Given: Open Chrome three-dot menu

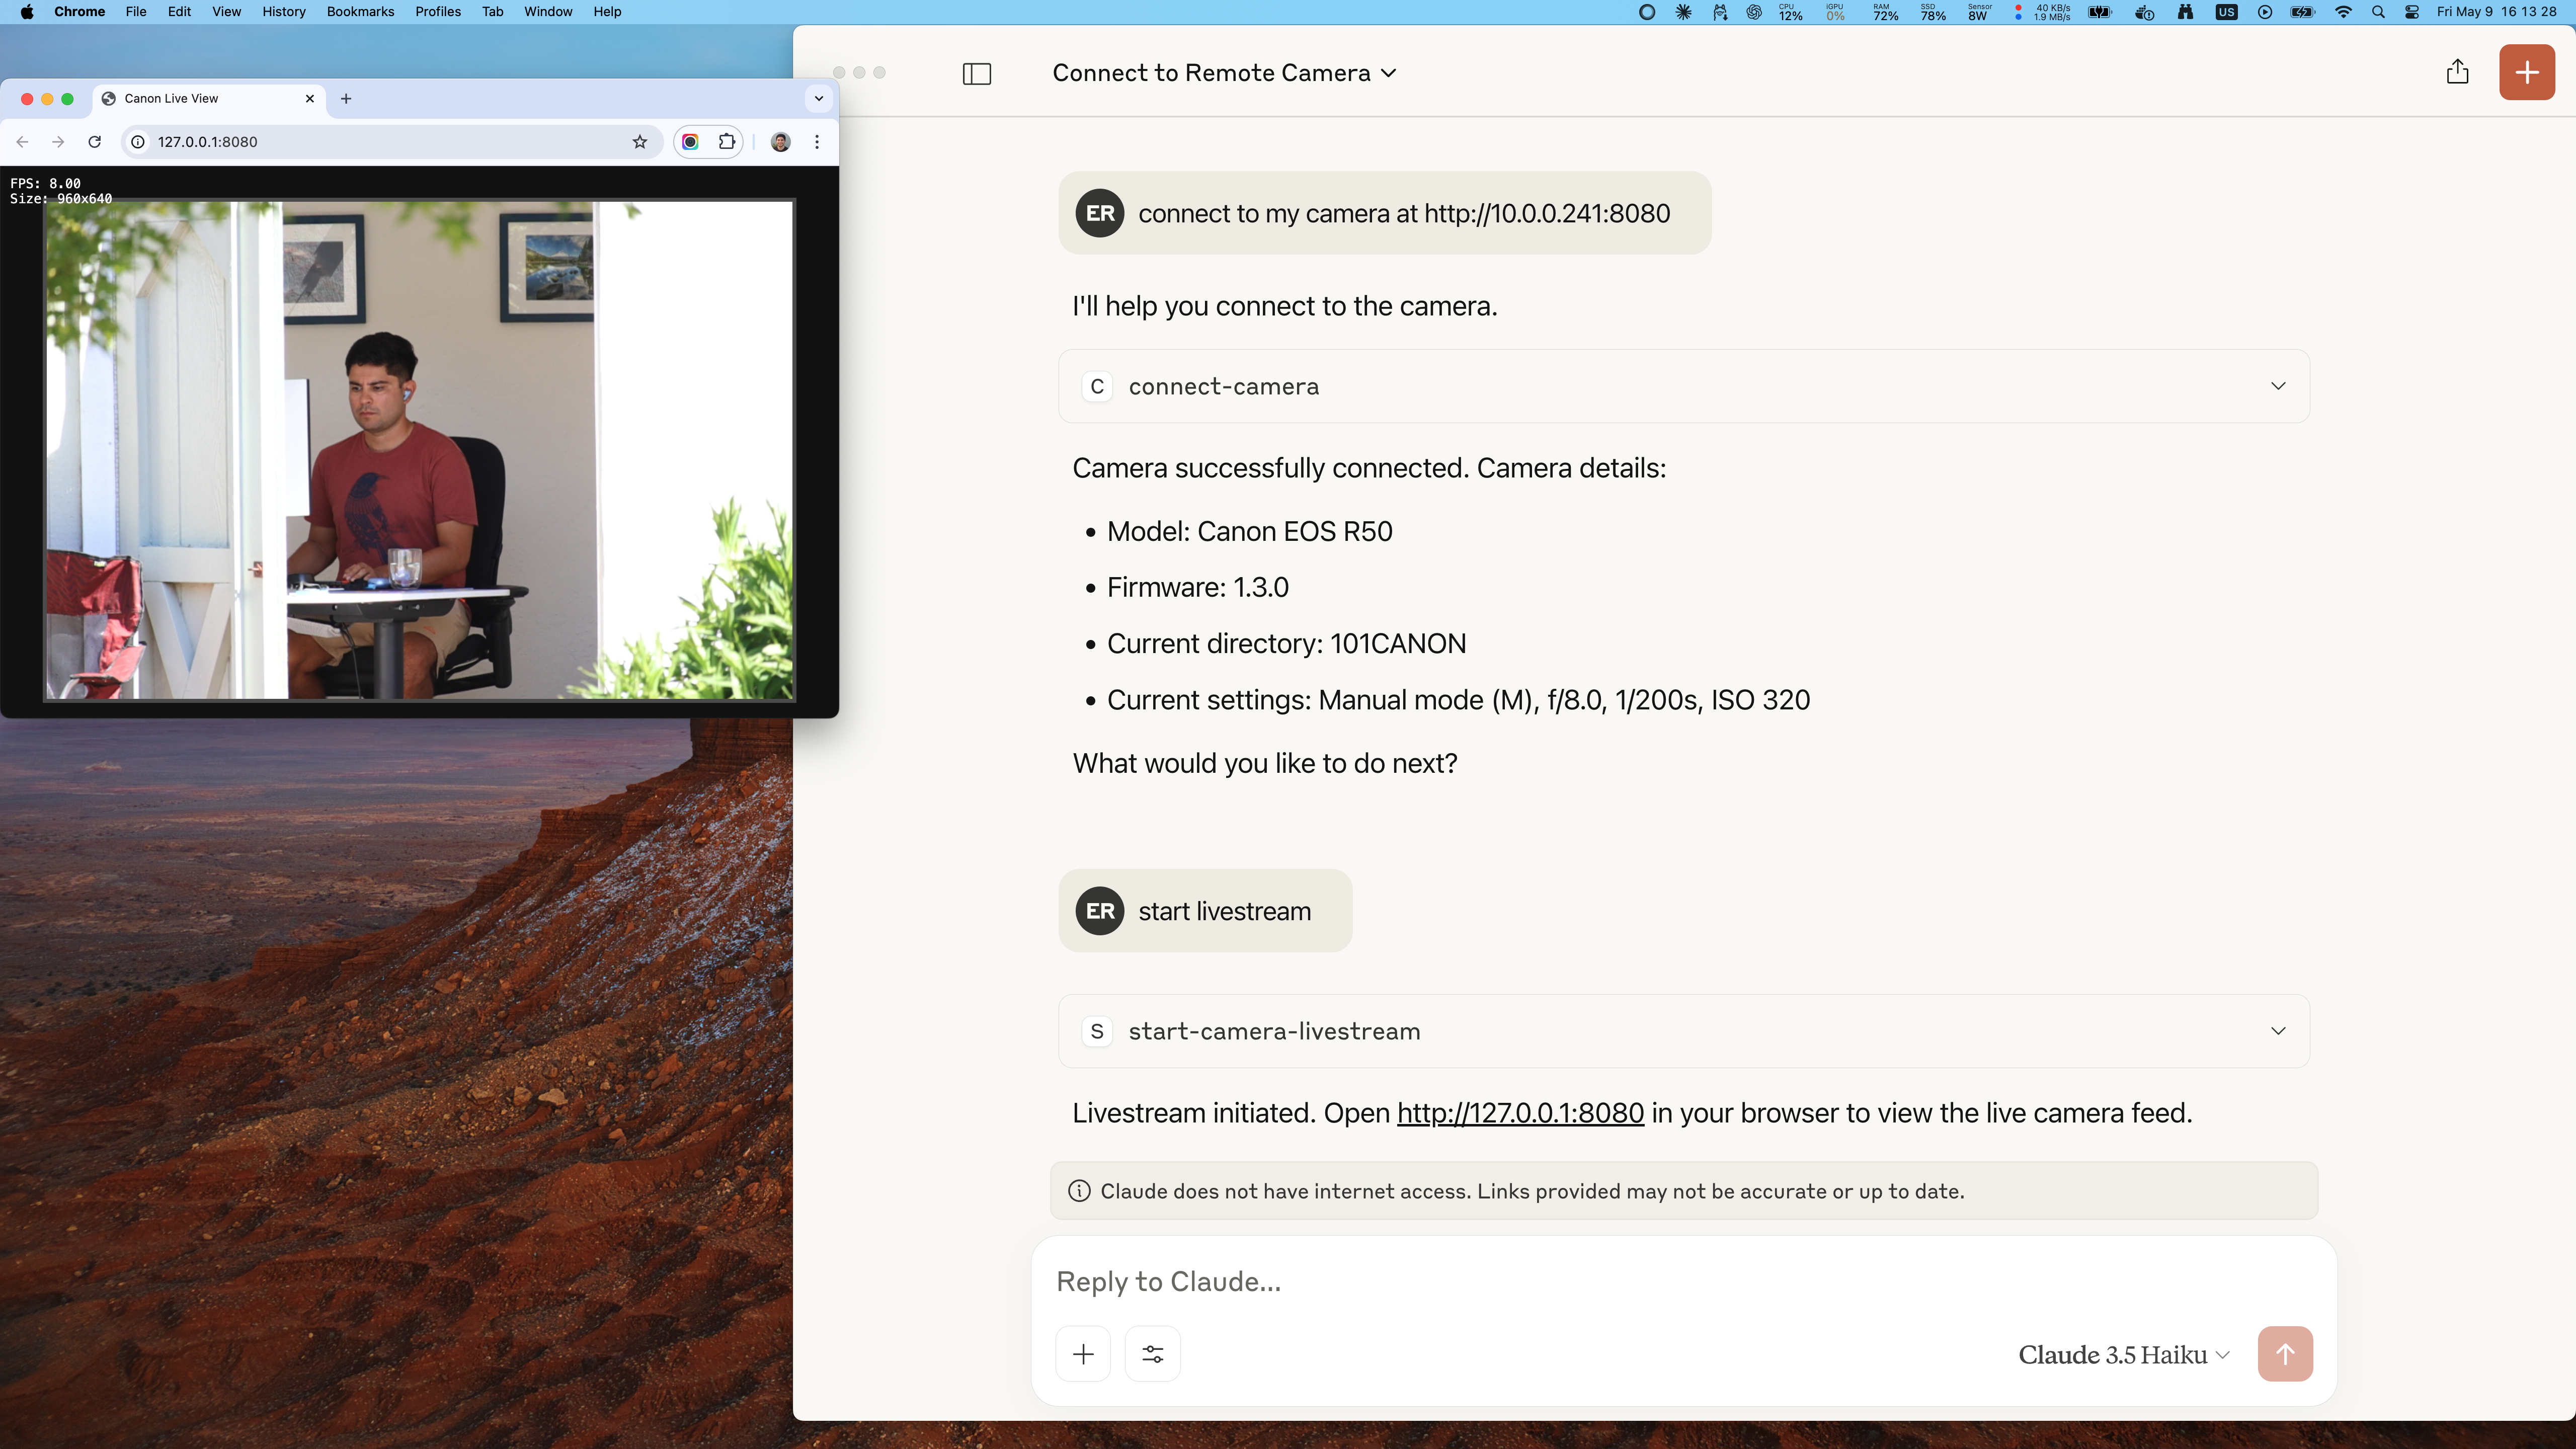Looking at the screenshot, I should [x=817, y=142].
